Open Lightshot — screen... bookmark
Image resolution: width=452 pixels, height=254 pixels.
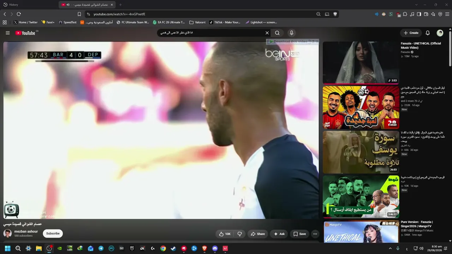click(261, 22)
